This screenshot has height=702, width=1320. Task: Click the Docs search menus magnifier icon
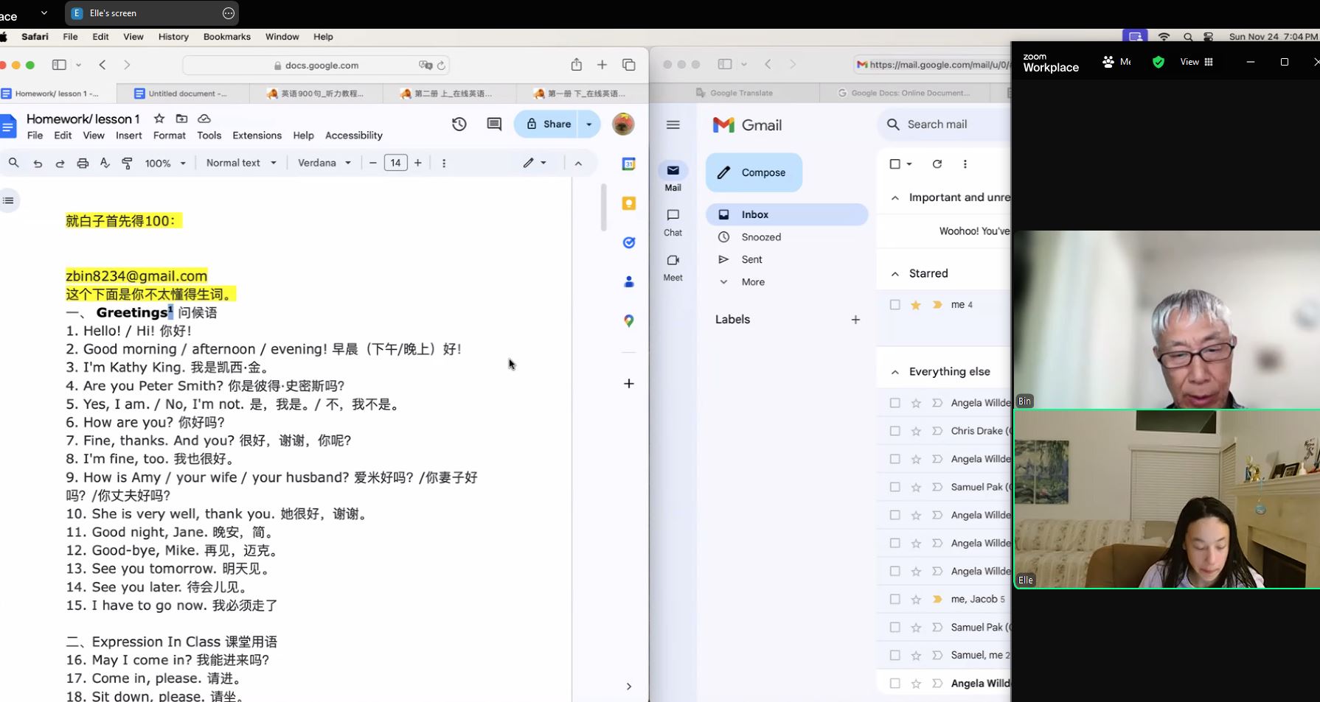click(14, 163)
